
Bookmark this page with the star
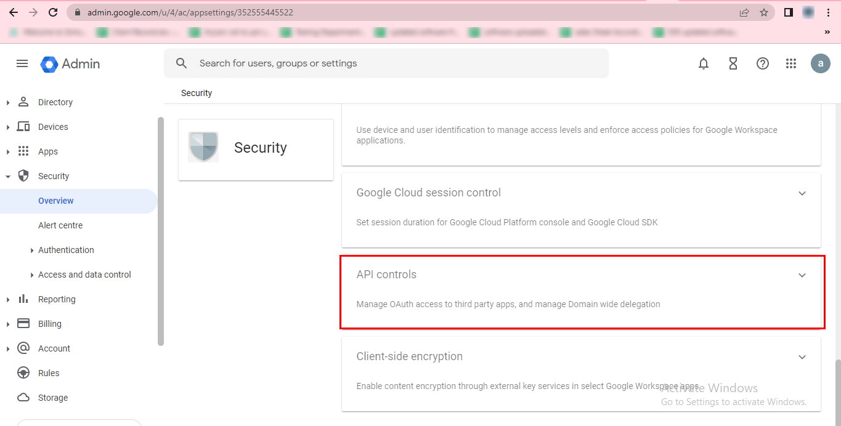click(x=764, y=12)
